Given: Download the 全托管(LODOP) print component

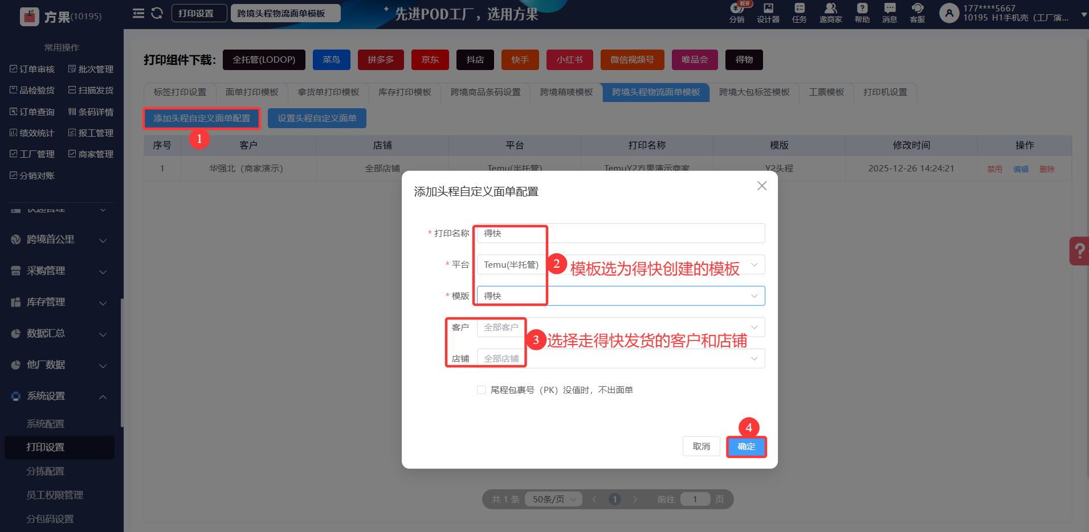Looking at the screenshot, I should (264, 60).
